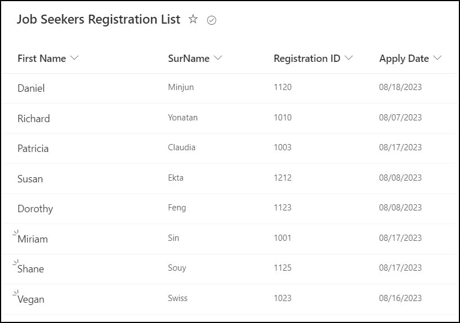460x323 pixels.
Task: Select apply date 08/16/2023
Action: point(400,298)
